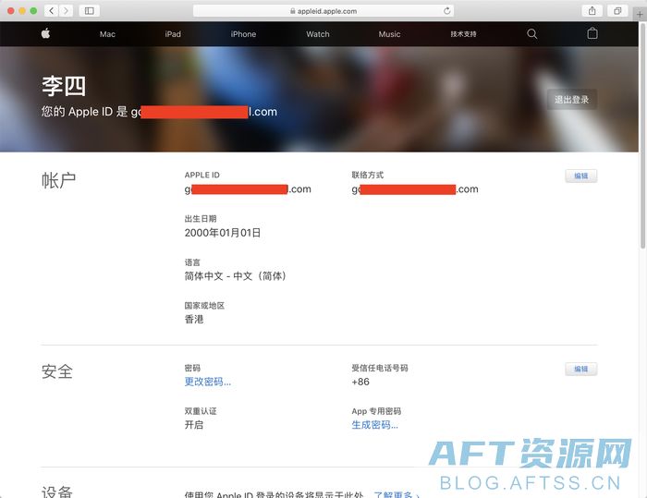The width and height of the screenshot is (647, 498).
Task: Open 技术支持 in the navigation bar
Action: (463, 34)
